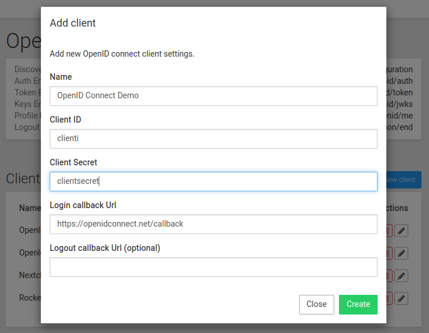This screenshot has width=429, height=333.
Task: Click the red delete icon in the second client row
Action: point(389,253)
